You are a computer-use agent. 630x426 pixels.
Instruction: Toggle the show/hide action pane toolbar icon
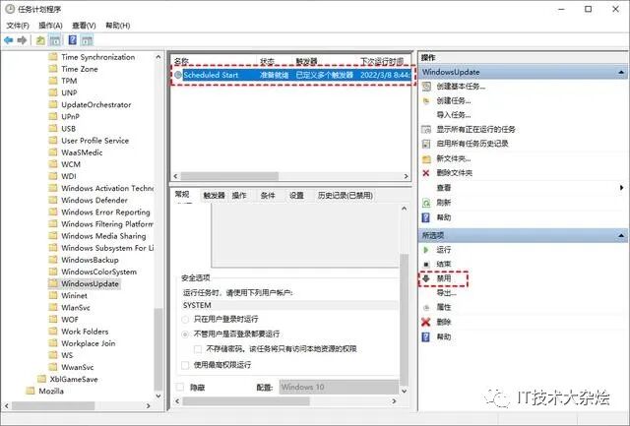pyautogui.click(x=87, y=40)
